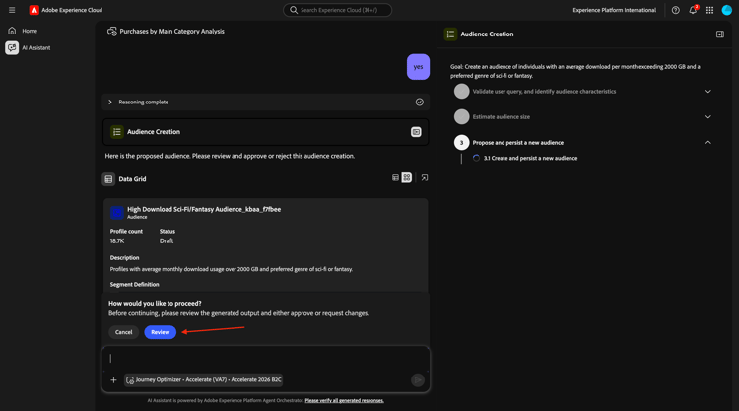Click the Adobe Experience Cloud logo
This screenshot has width=739, height=411.
34,10
